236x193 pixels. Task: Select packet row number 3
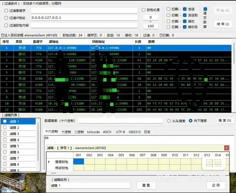[116, 60]
